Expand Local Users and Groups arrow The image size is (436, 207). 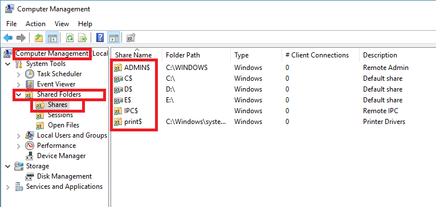pyautogui.click(x=19, y=136)
